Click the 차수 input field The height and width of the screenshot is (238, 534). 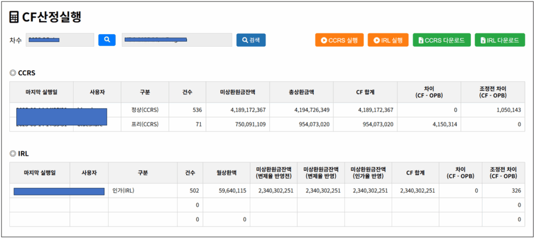click(60, 40)
